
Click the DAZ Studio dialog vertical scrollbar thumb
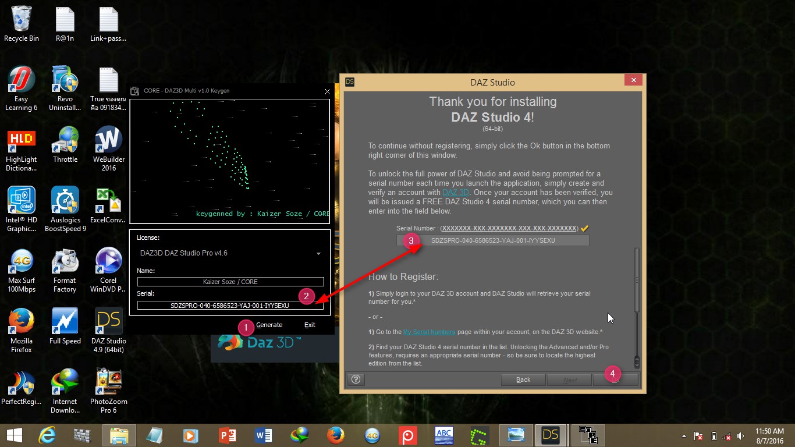click(x=637, y=280)
